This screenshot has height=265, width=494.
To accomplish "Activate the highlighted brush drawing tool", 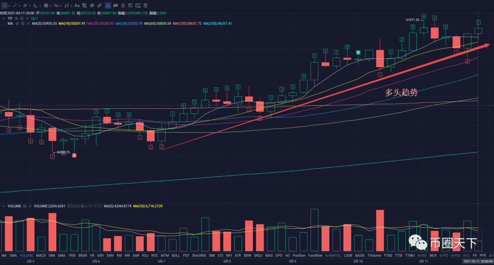I will [108, 5].
